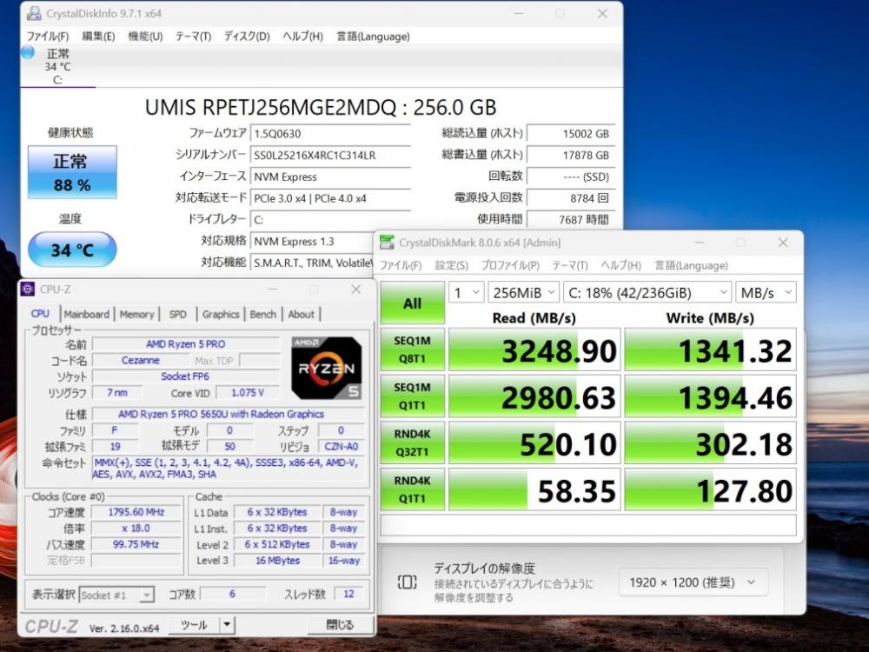
Task: Click the 正常 88% health status button
Action: click(72, 172)
